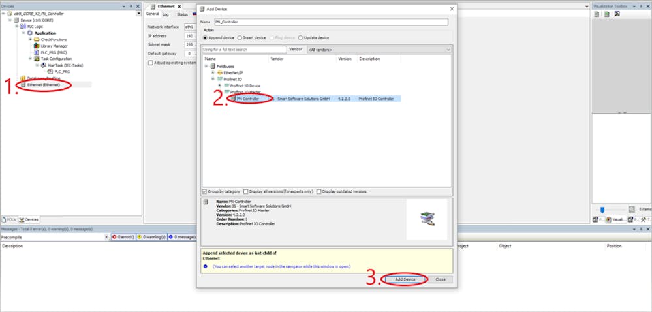
Task: Toggle Adjust operating system checkbox
Action: click(151, 63)
